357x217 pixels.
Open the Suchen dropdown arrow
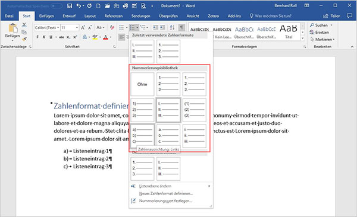pyautogui.click(x=331, y=25)
